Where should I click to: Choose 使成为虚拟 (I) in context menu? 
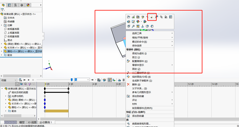click(x=139, y=53)
